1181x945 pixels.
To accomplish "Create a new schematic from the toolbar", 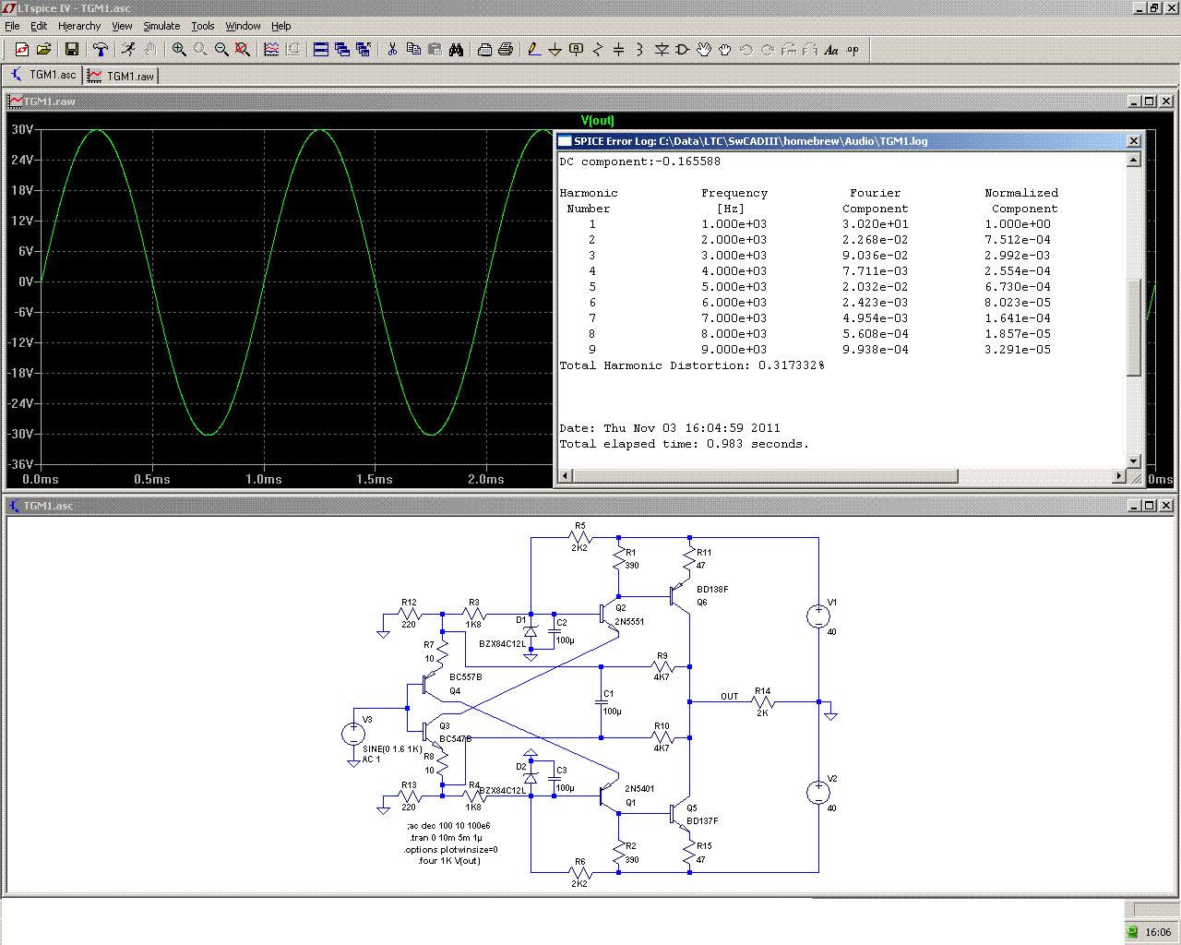I will click(22, 50).
